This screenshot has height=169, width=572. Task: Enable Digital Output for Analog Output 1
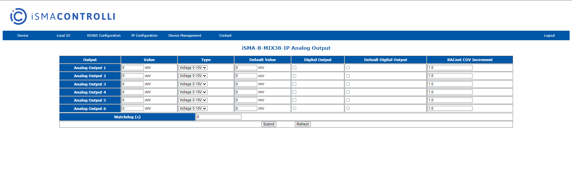coord(294,68)
